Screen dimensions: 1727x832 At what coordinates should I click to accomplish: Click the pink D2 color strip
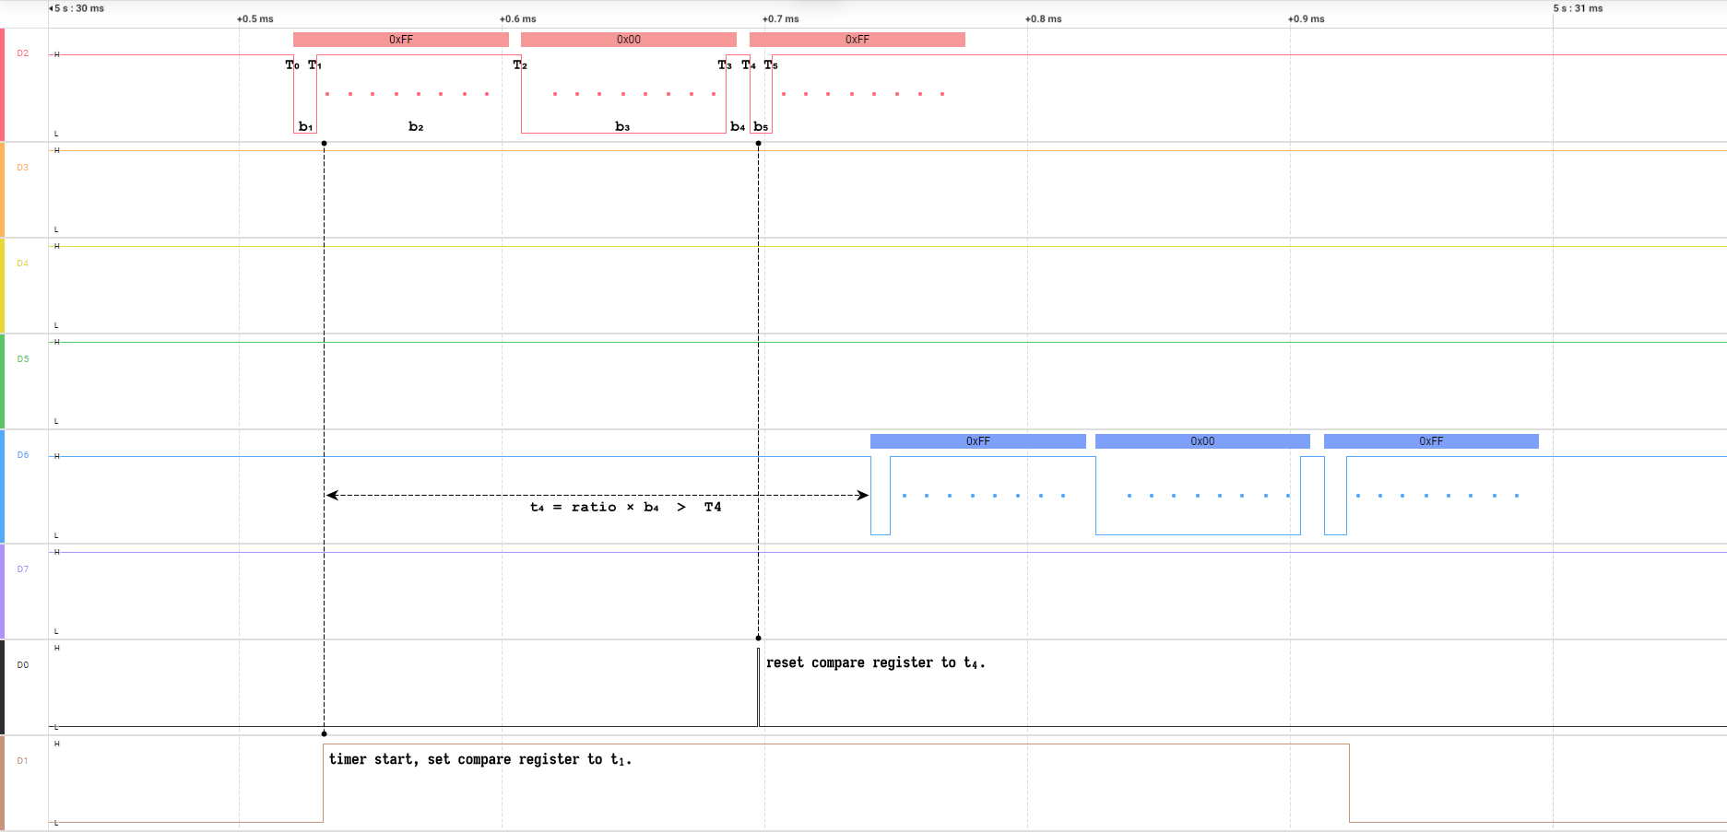[2, 85]
